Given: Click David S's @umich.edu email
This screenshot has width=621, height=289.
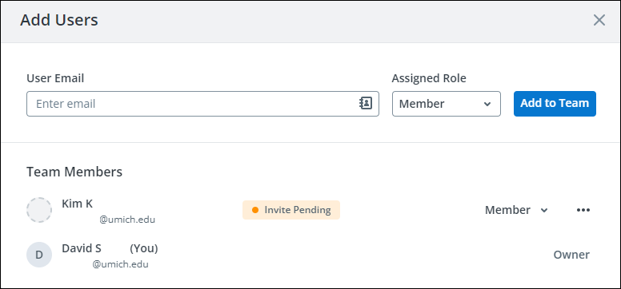Looking at the screenshot, I should (120, 264).
